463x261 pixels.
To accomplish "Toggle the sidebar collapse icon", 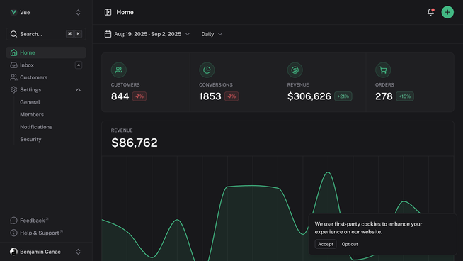I will [x=108, y=12].
